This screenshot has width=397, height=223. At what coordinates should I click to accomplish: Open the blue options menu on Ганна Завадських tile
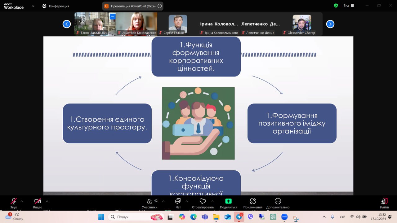(112, 16)
